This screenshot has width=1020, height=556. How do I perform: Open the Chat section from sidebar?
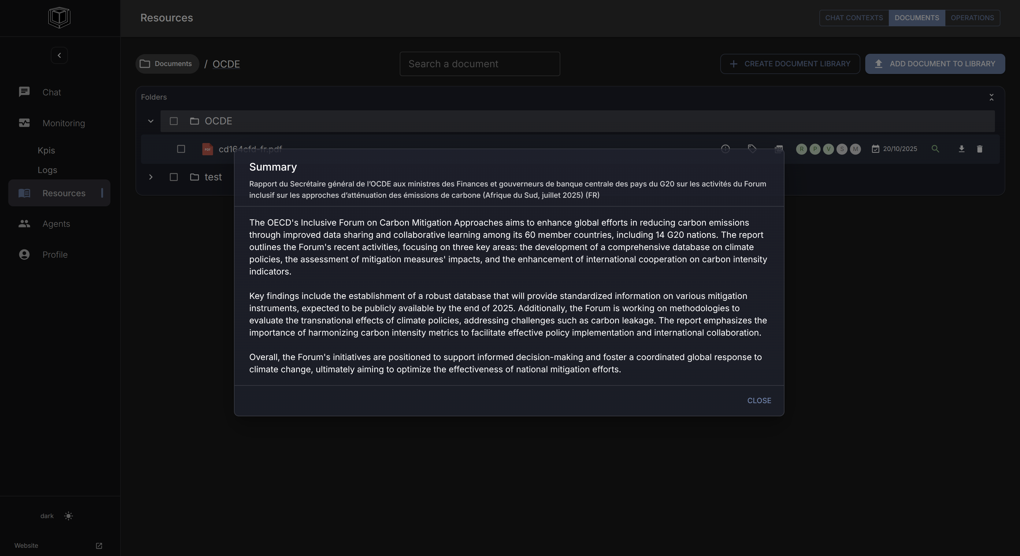pyautogui.click(x=51, y=92)
